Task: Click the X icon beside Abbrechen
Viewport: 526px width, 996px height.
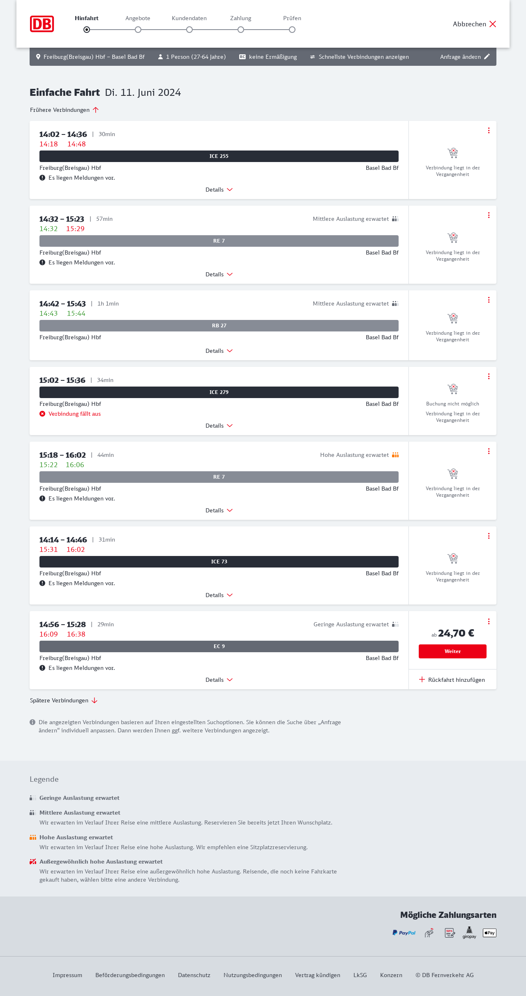Action: point(493,24)
